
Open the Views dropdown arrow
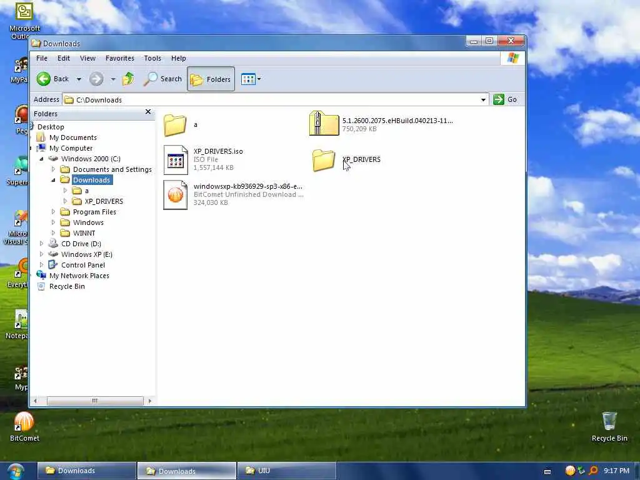click(x=259, y=79)
